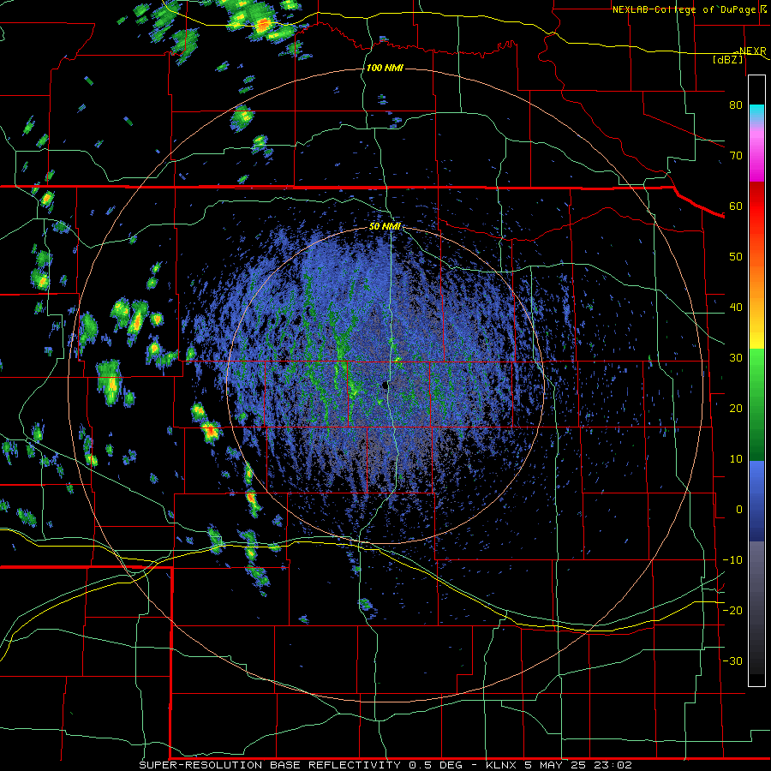The width and height of the screenshot is (771, 771).
Task: Click the black radar site dot at the center
Action: coord(385,385)
